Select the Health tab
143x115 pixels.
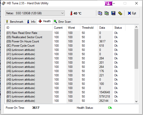point(45,21)
